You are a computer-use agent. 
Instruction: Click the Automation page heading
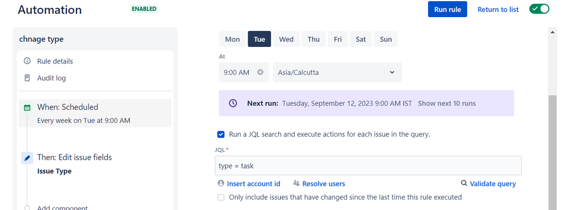tap(50, 10)
